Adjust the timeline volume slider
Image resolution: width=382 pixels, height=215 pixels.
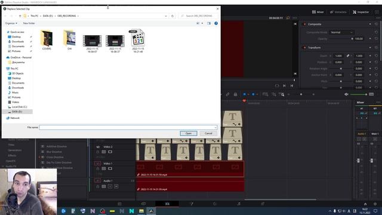coord(358,94)
